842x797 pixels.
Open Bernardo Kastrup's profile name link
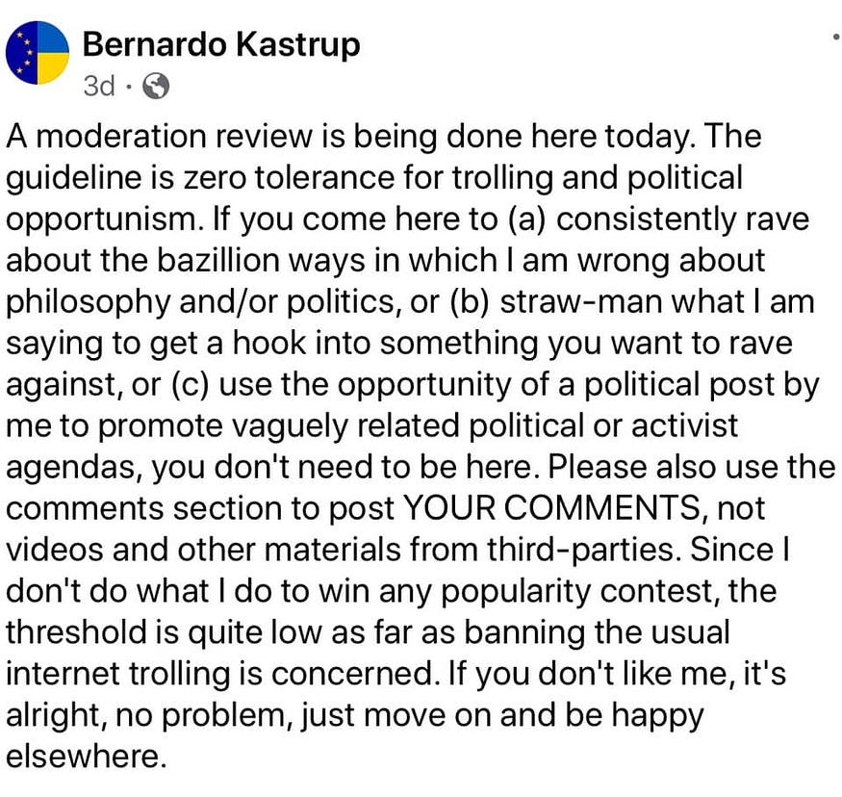point(221,44)
